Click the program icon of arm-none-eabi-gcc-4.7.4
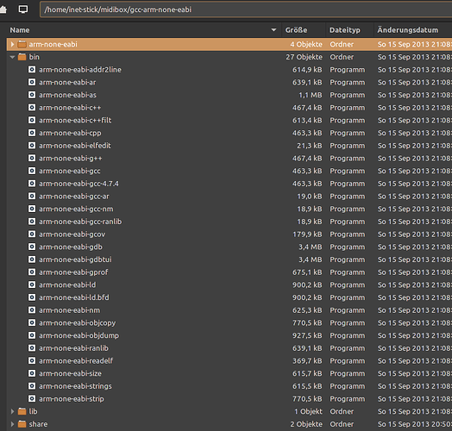The image size is (452, 431). (32, 184)
